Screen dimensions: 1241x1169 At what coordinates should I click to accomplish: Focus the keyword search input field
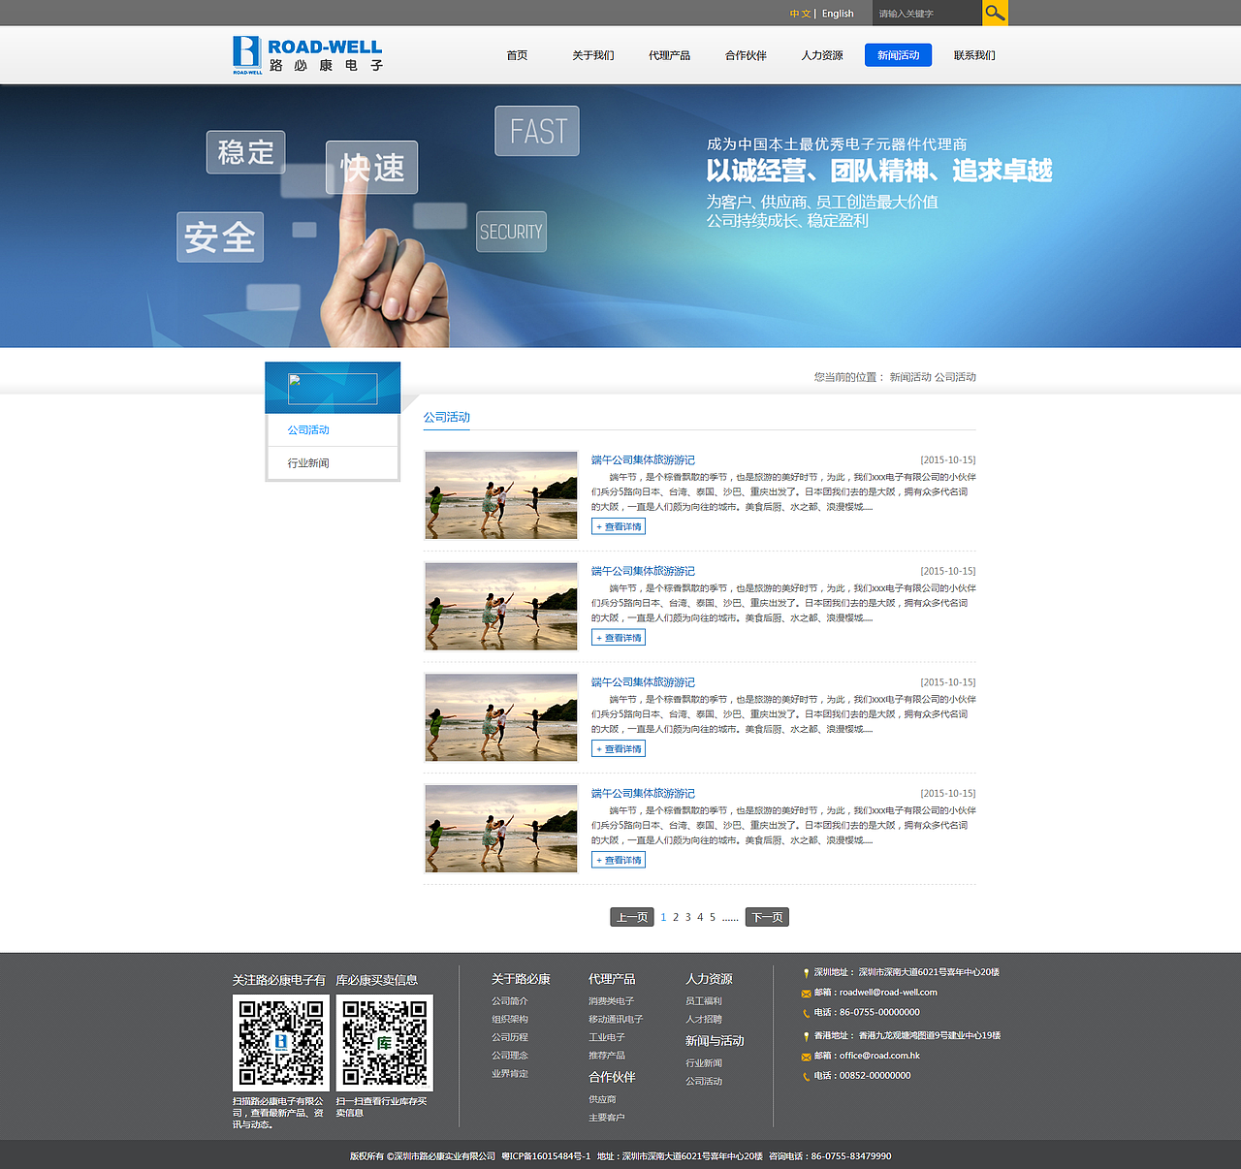[x=927, y=14]
